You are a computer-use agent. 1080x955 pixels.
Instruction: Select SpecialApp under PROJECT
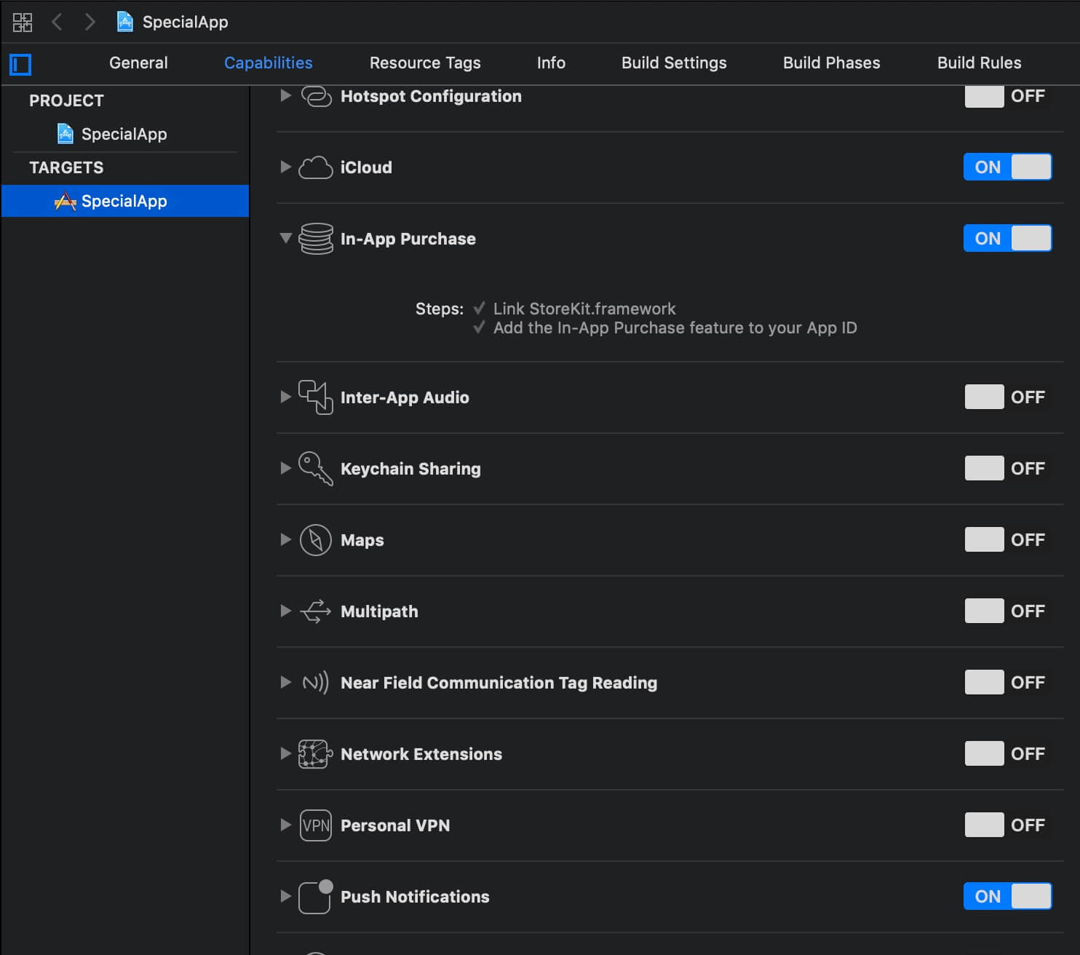pyautogui.click(x=124, y=134)
